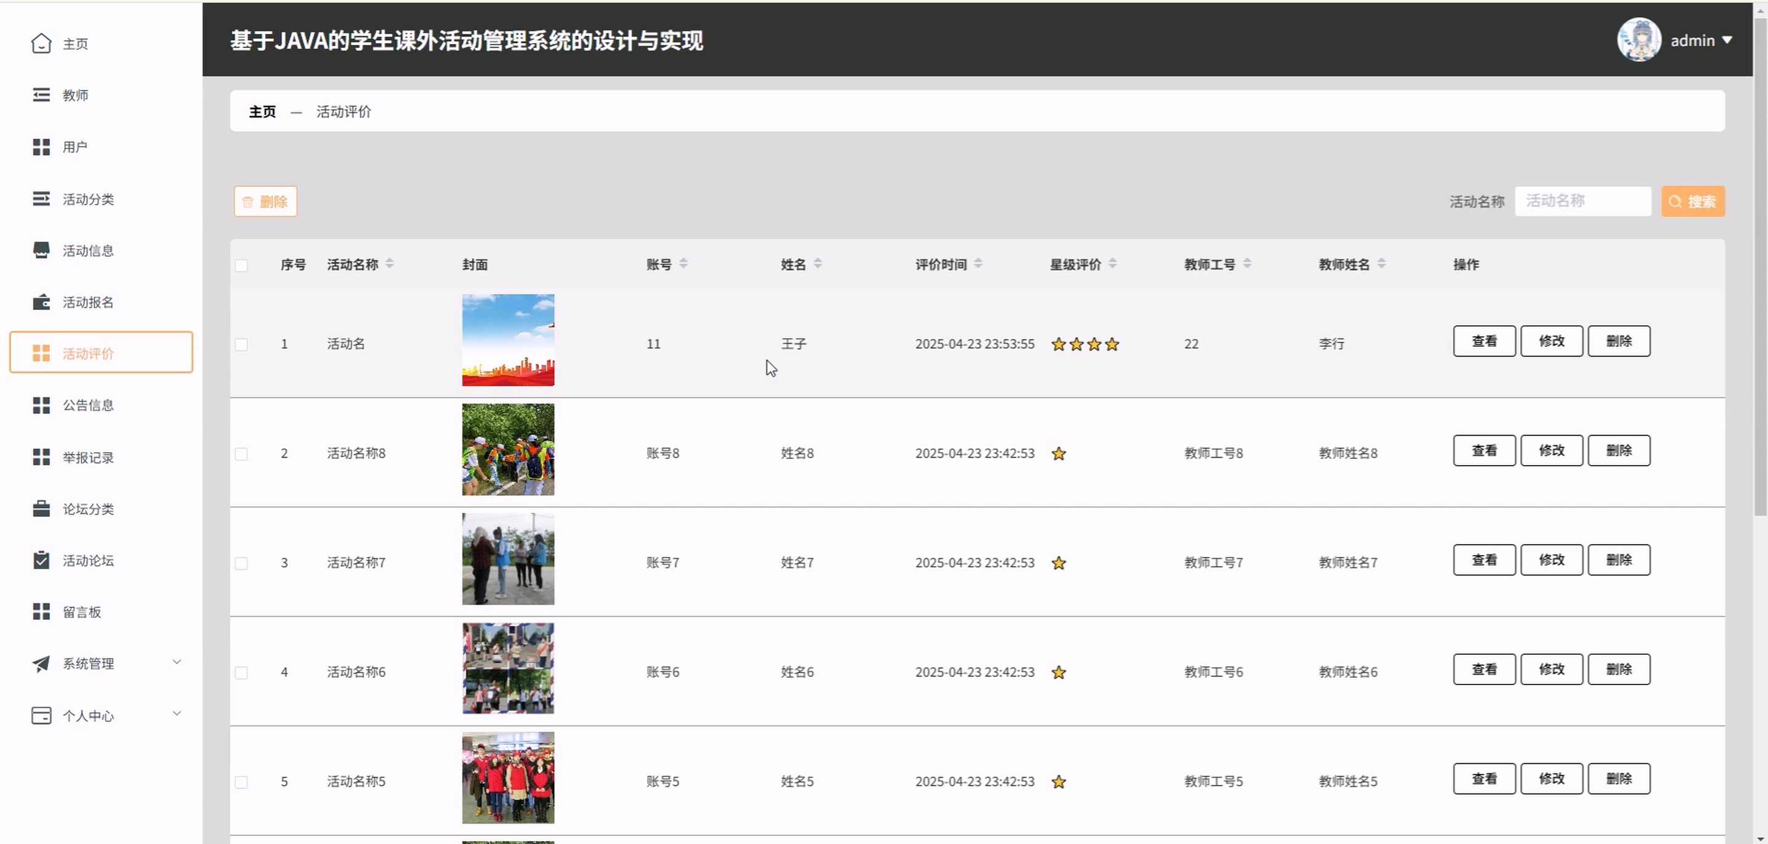
Task: Click the 活动论坛 clipboard icon
Action: point(41,560)
